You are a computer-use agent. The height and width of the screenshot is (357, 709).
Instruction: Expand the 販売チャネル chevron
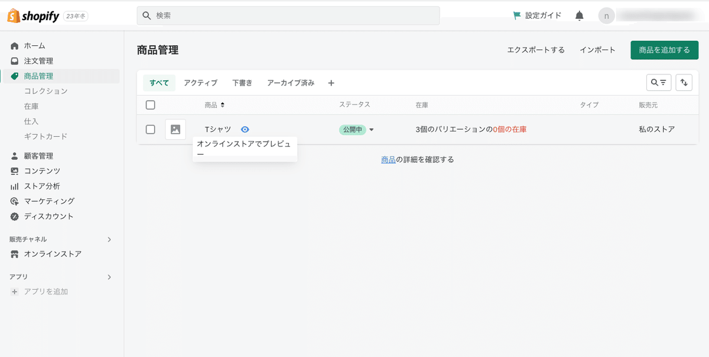pyautogui.click(x=109, y=240)
